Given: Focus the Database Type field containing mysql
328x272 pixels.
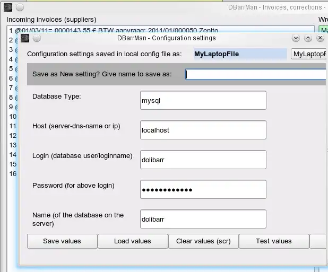Looking at the screenshot, I should pyautogui.click(x=203, y=100).
